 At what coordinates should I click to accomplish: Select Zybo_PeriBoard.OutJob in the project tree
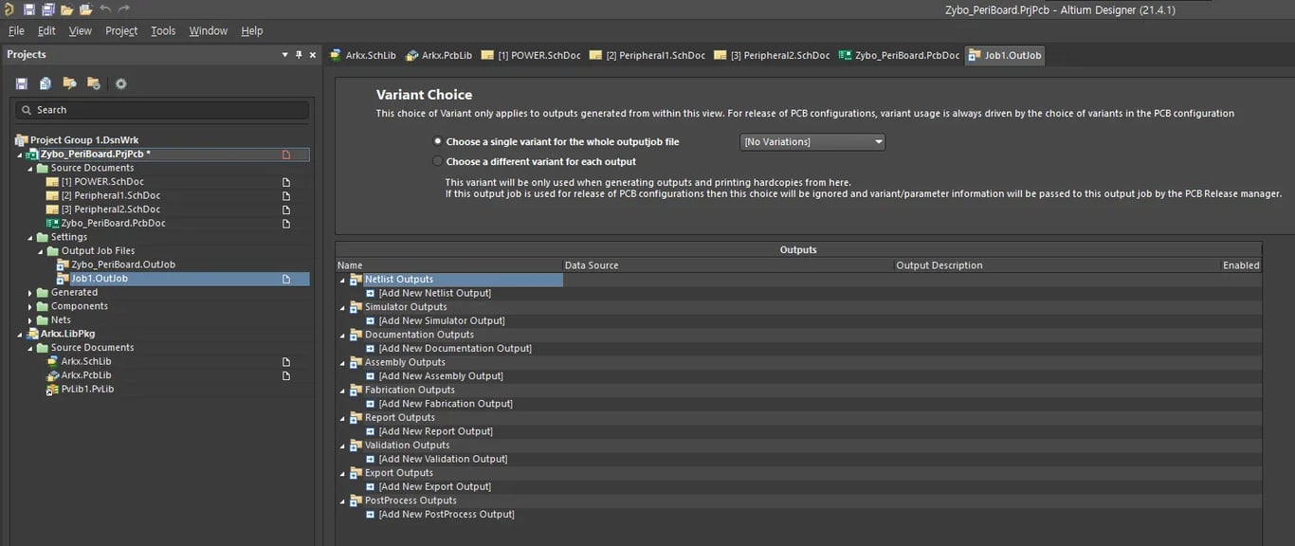tap(123, 264)
